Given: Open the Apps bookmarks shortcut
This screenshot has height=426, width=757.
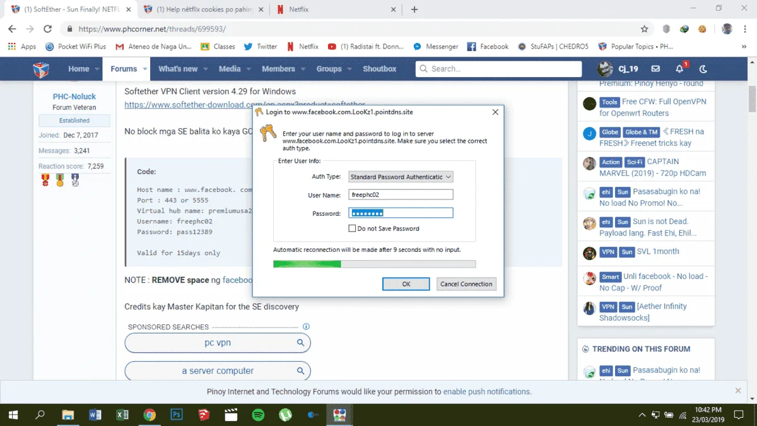Looking at the screenshot, I should 22,47.
